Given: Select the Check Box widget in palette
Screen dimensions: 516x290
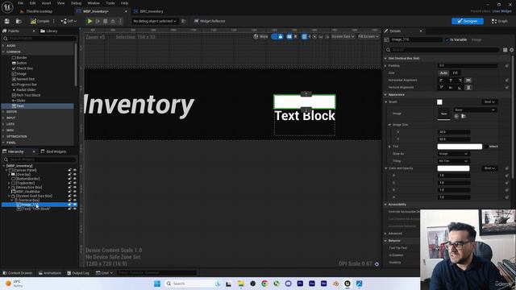Looking at the screenshot, I should tap(23, 68).
